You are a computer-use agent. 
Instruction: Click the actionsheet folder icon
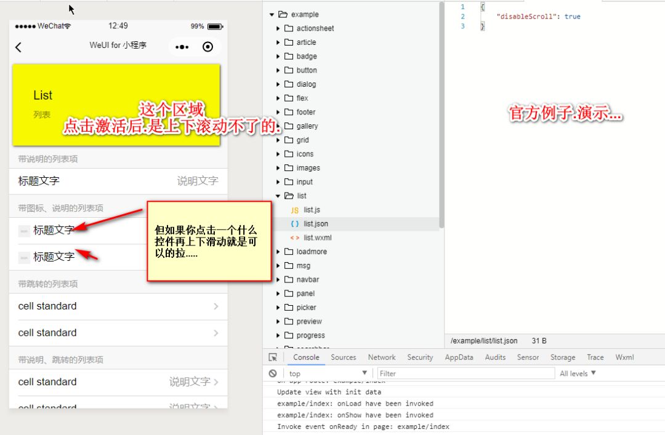pyautogui.click(x=289, y=28)
